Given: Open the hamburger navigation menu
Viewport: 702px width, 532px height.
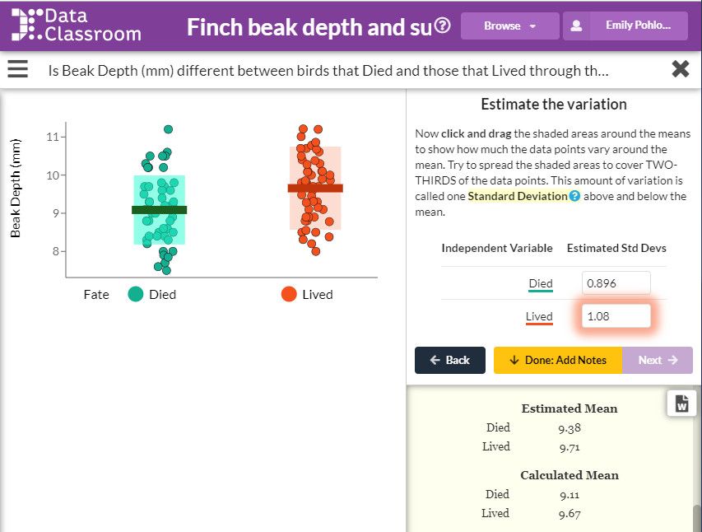Looking at the screenshot, I should pyautogui.click(x=17, y=69).
